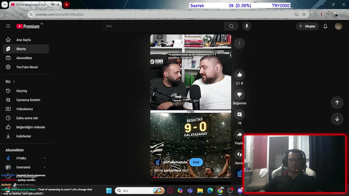
Task: Open Chrome media controls icon
Action: tap(328, 14)
